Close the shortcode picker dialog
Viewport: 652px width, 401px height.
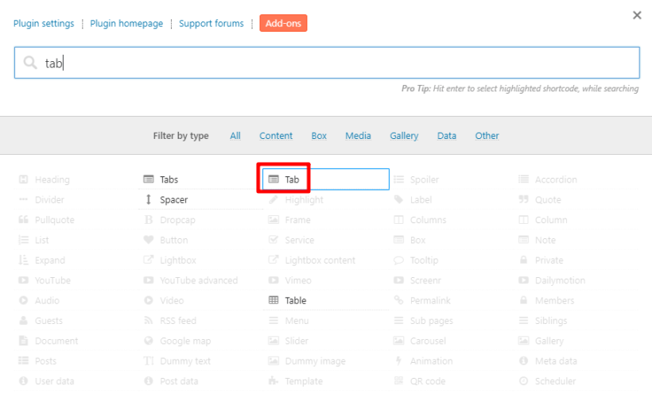click(x=637, y=15)
